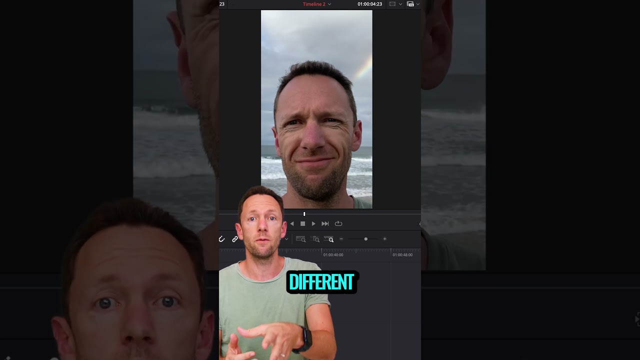Zoom in using the plus icon
Viewport: 640px width, 360px height.
tap(384, 239)
